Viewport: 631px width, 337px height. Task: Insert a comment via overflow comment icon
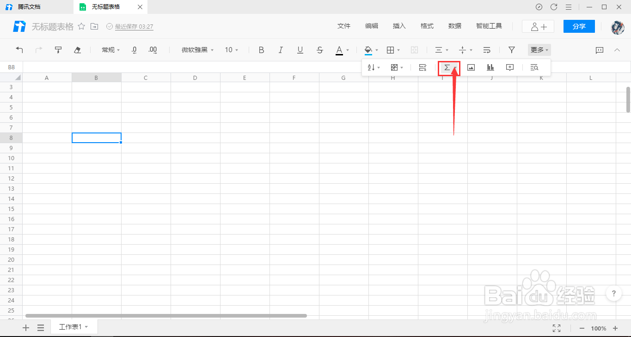510,67
